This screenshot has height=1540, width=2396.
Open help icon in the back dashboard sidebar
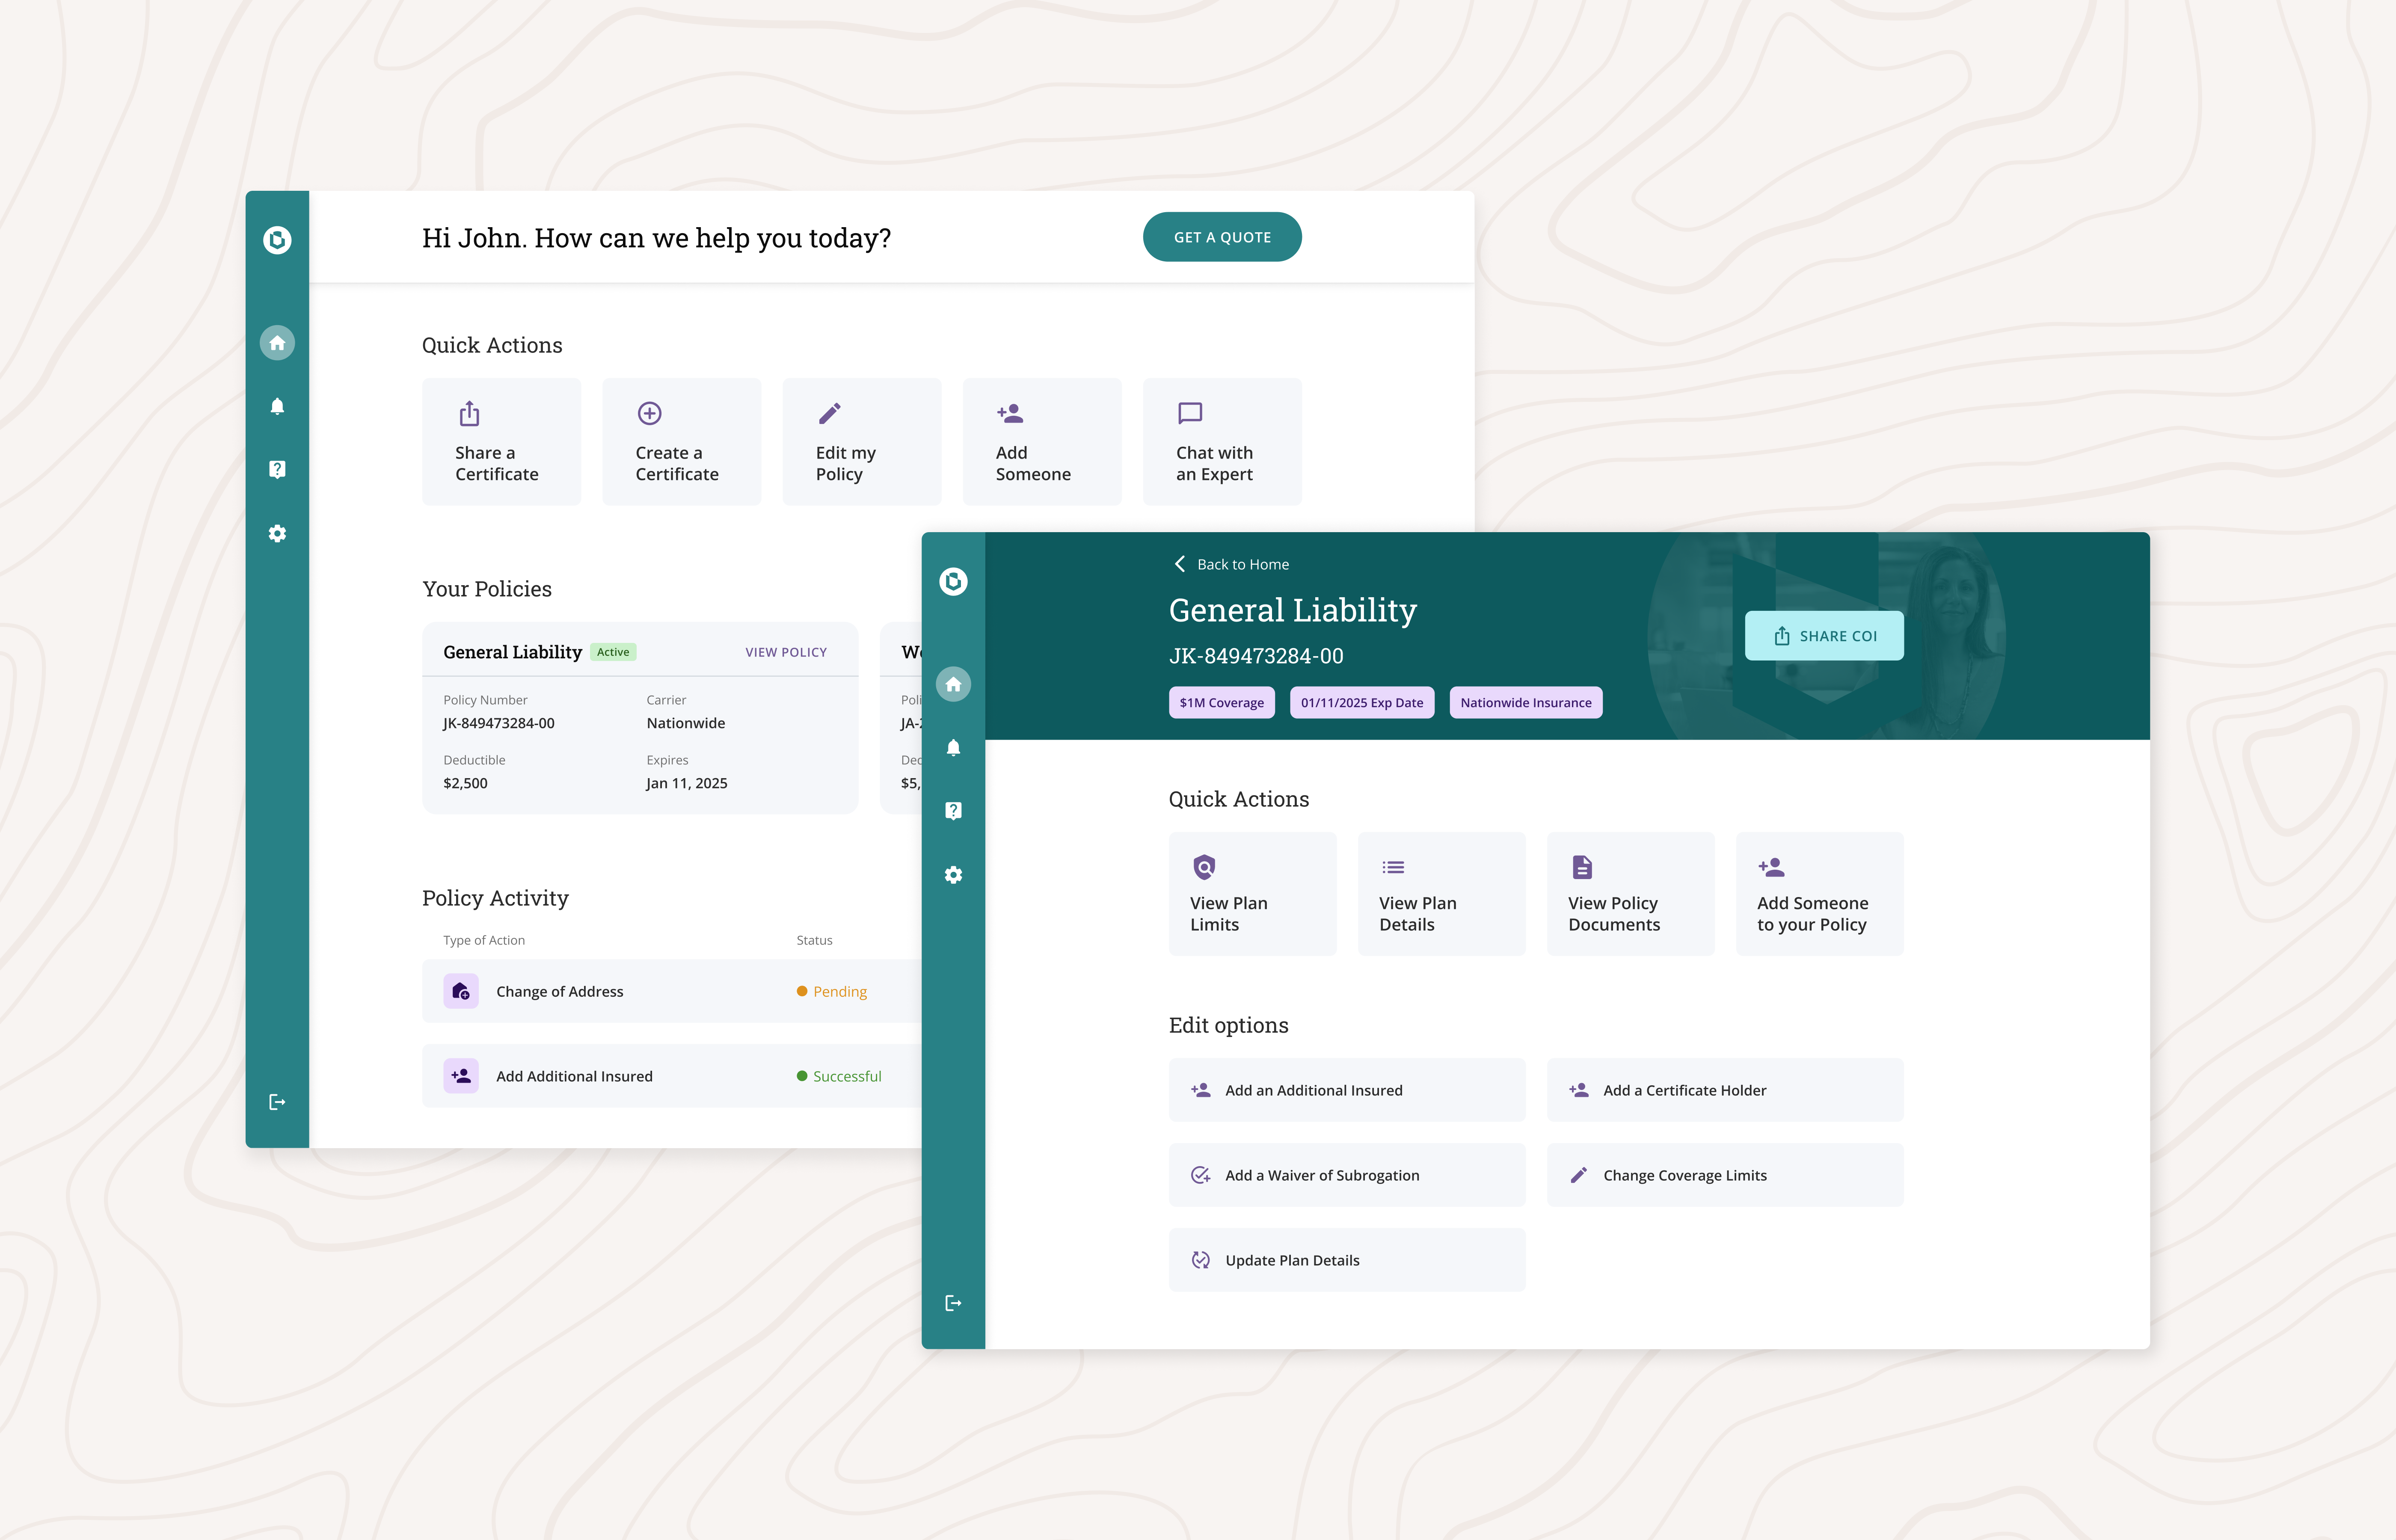[277, 469]
